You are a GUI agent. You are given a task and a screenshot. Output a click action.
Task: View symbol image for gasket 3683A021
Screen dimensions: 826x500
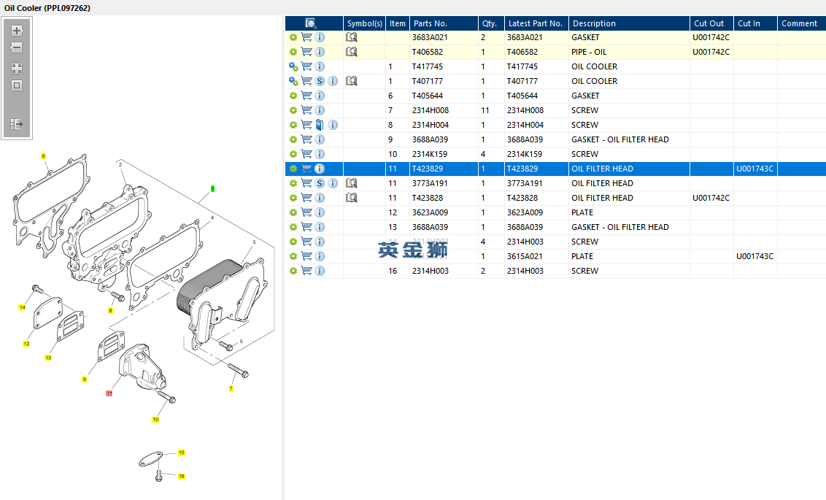click(x=352, y=37)
